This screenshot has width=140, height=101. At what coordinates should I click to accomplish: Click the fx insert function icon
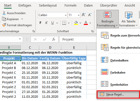pos(54,39)
